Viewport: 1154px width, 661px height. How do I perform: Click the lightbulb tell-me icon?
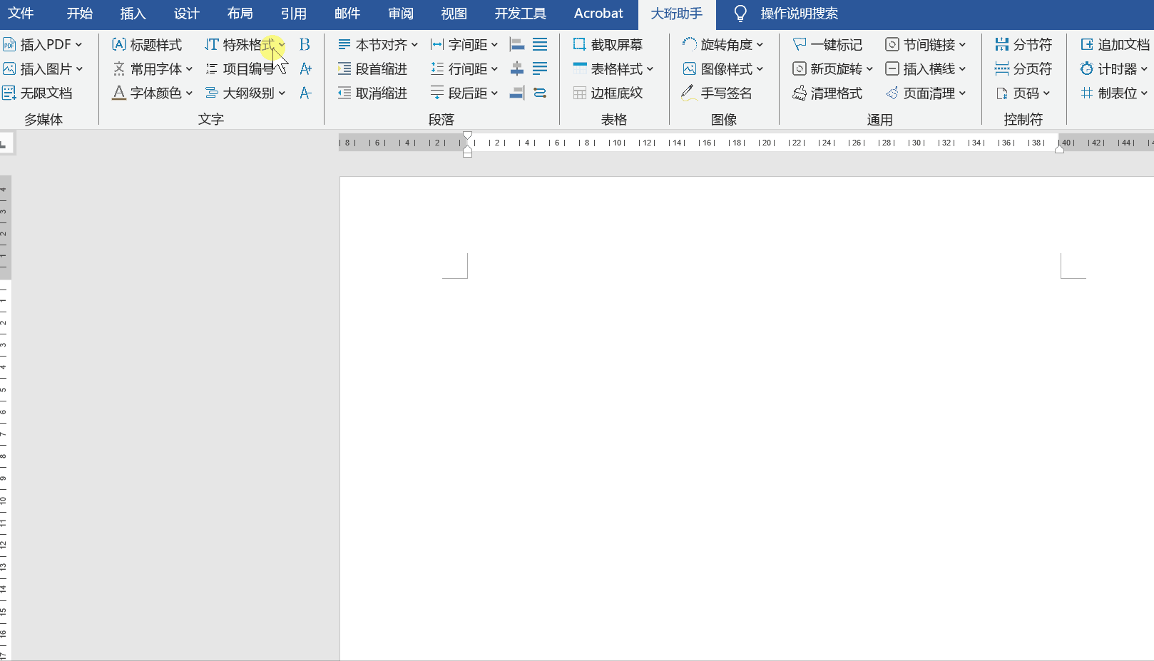[740, 14]
